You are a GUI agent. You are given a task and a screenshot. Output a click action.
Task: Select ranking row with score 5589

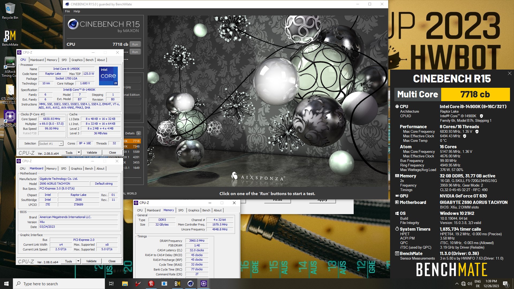(132, 152)
